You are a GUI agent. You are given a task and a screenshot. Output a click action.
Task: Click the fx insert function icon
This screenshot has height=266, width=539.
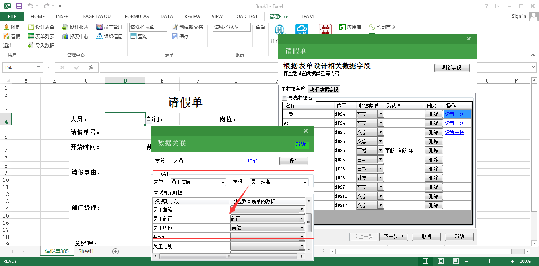coord(91,67)
